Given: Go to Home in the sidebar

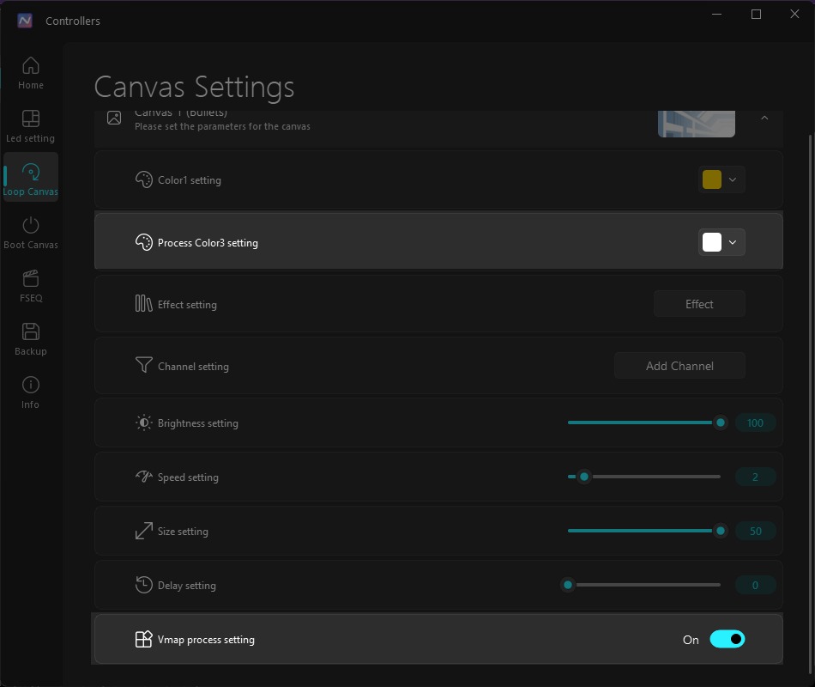Looking at the screenshot, I should click(31, 73).
